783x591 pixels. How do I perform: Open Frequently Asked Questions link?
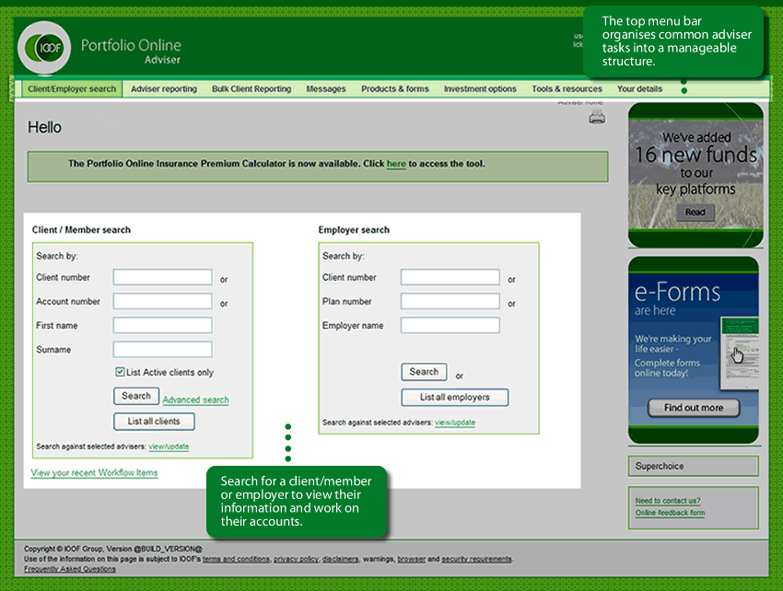[70, 569]
